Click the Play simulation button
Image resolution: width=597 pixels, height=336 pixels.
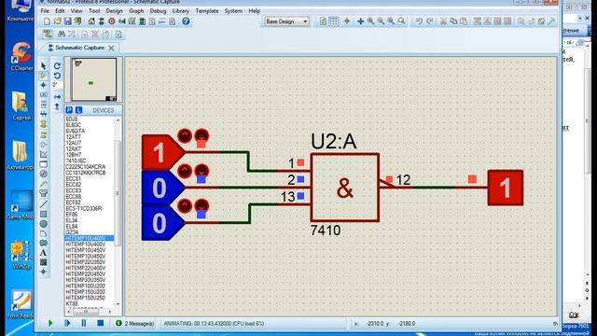(x=50, y=323)
